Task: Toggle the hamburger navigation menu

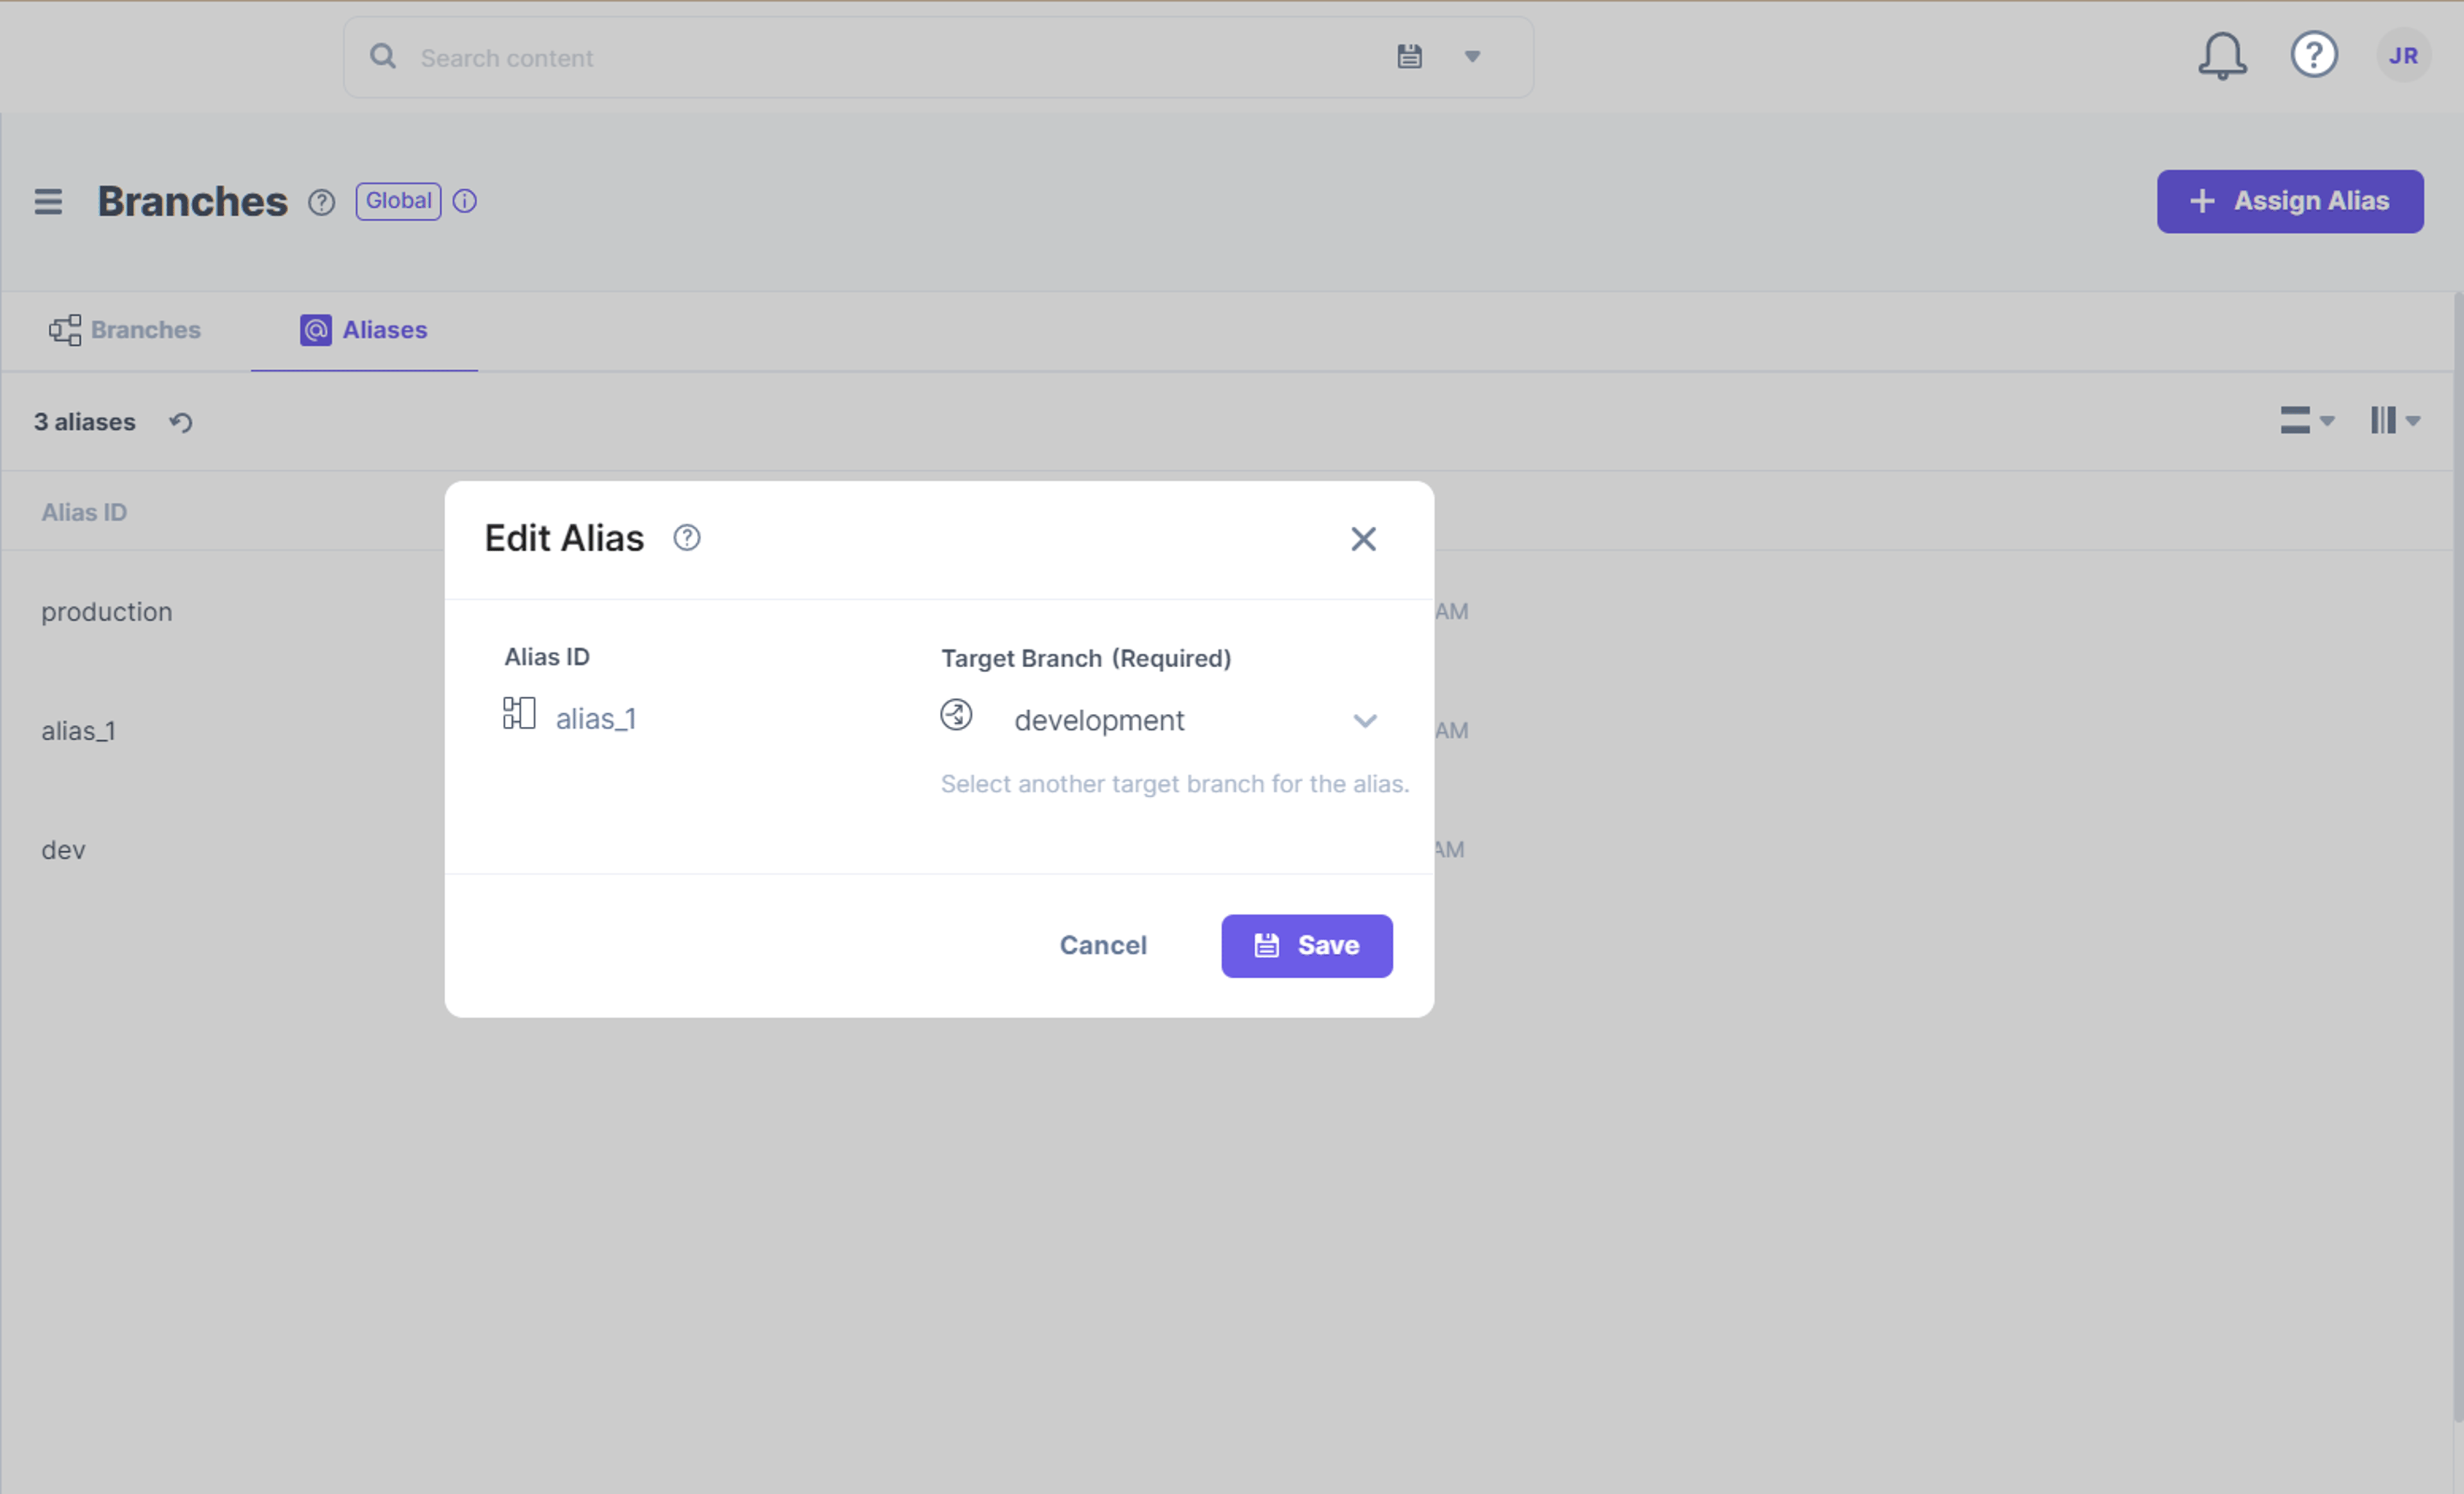Action: pyautogui.click(x=48, y=202)
